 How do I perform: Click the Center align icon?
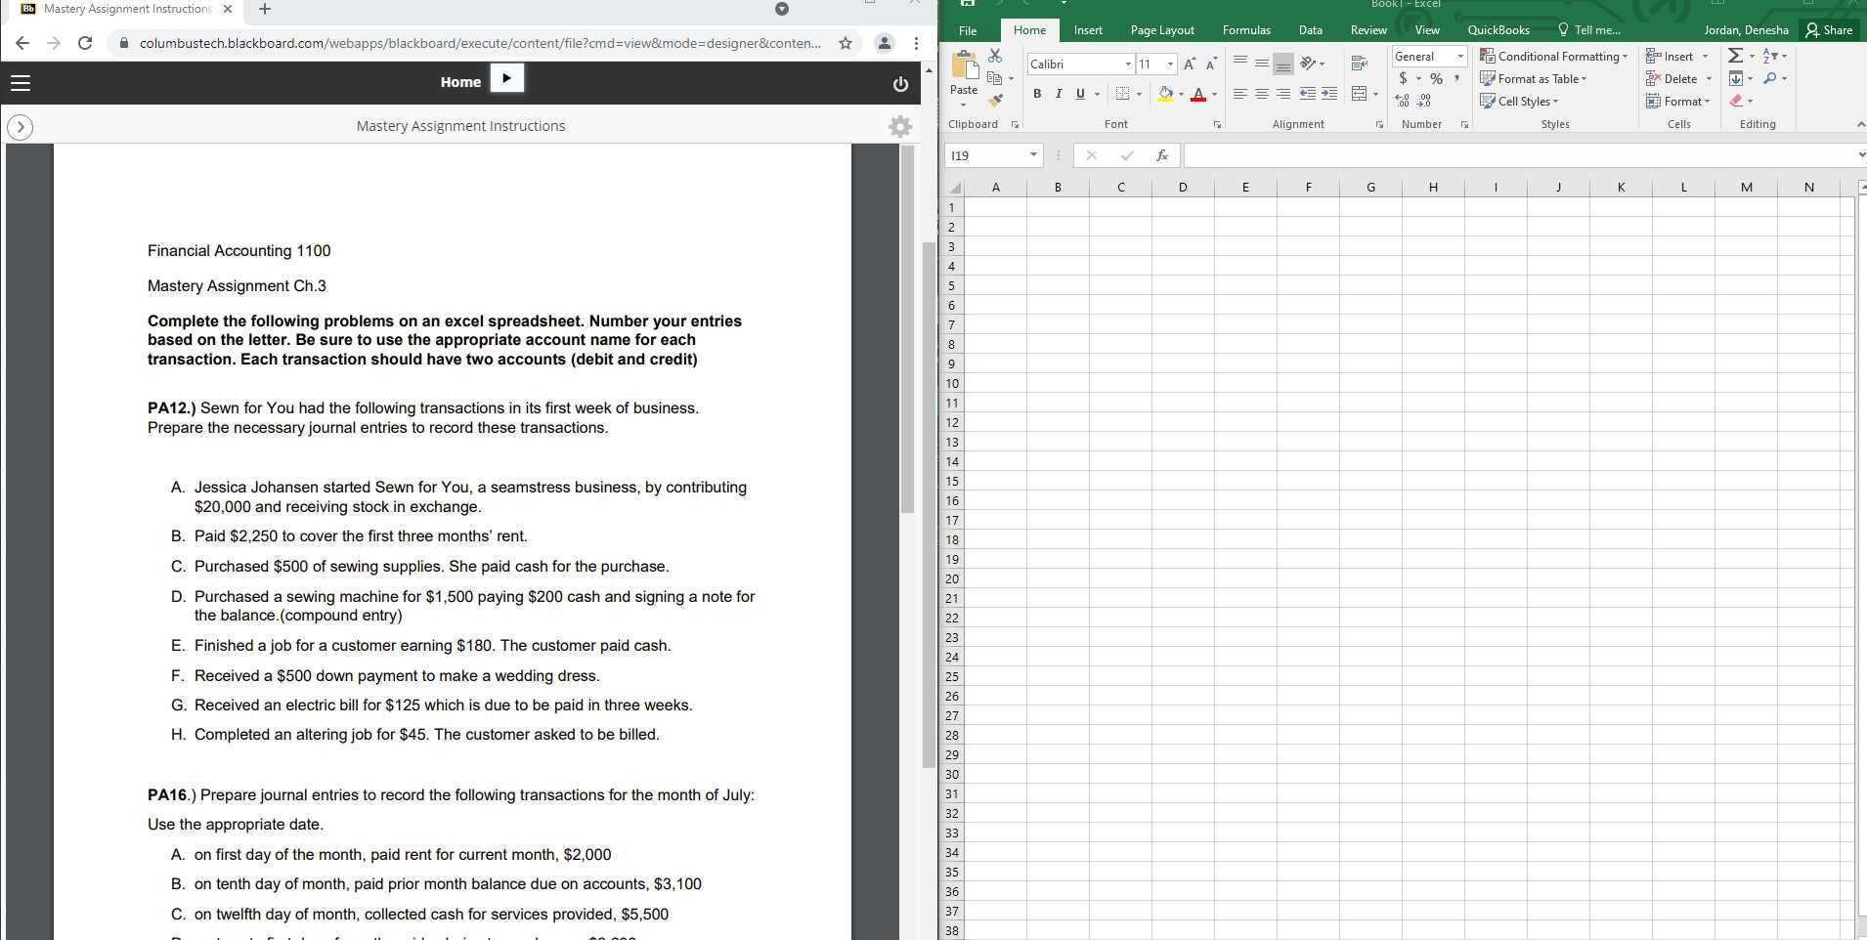coord(1262,94)
